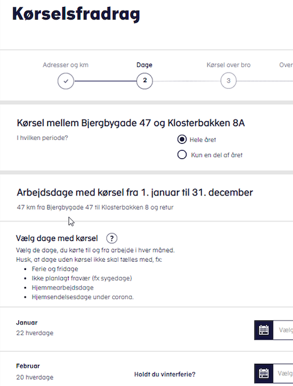The width and height of the screenshot is (293, 386).
Task: Select the Hele året radio button
Action: click(x=182, y=139)
